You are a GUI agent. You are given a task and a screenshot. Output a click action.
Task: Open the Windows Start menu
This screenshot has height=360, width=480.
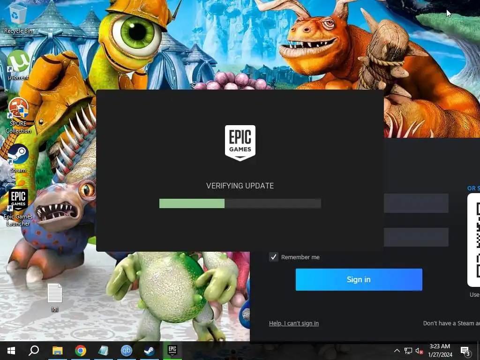pos(11,351)
